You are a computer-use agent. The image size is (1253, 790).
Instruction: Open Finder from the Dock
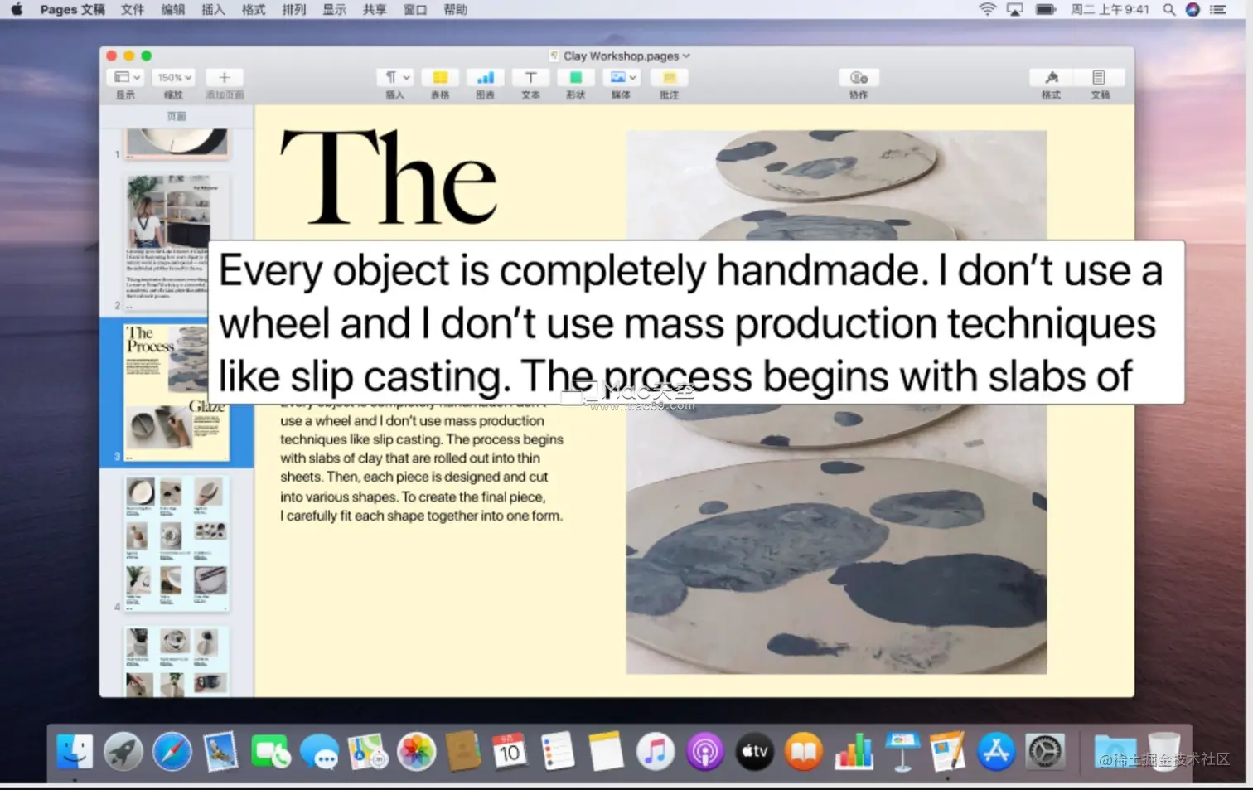(x=75, y=752)
